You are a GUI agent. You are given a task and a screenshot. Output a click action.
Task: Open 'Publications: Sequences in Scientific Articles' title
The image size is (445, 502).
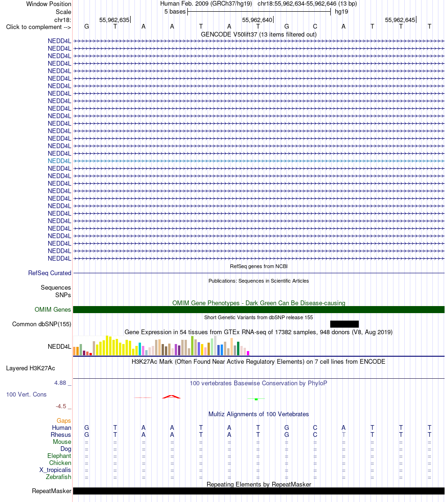coord(259,281)
